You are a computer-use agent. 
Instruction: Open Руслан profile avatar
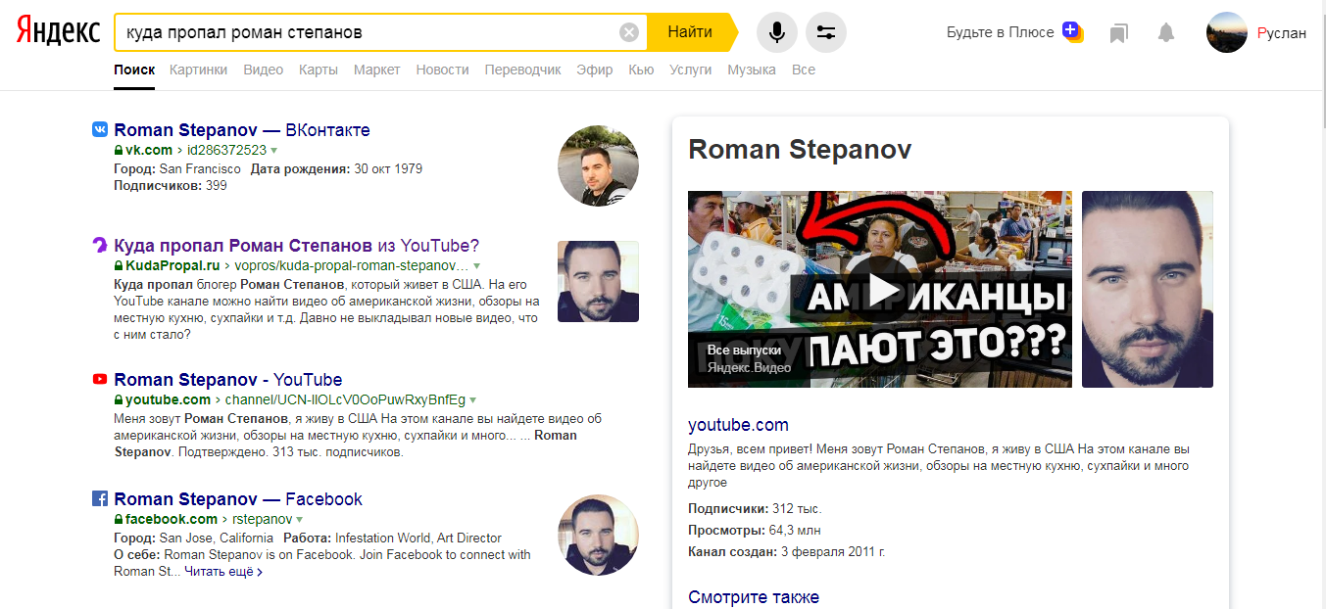pos(1226,32)
